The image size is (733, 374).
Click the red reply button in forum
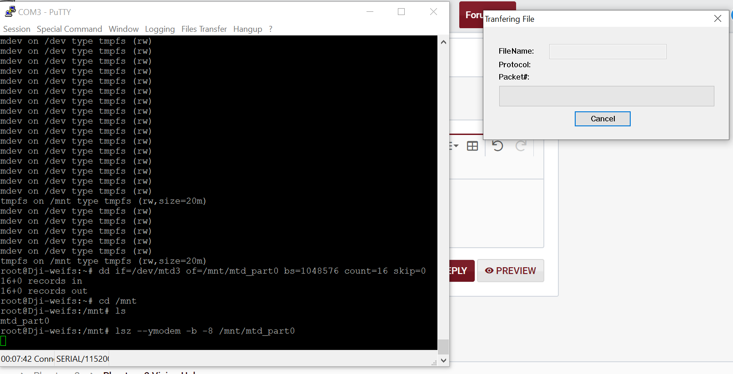[462, 271]
